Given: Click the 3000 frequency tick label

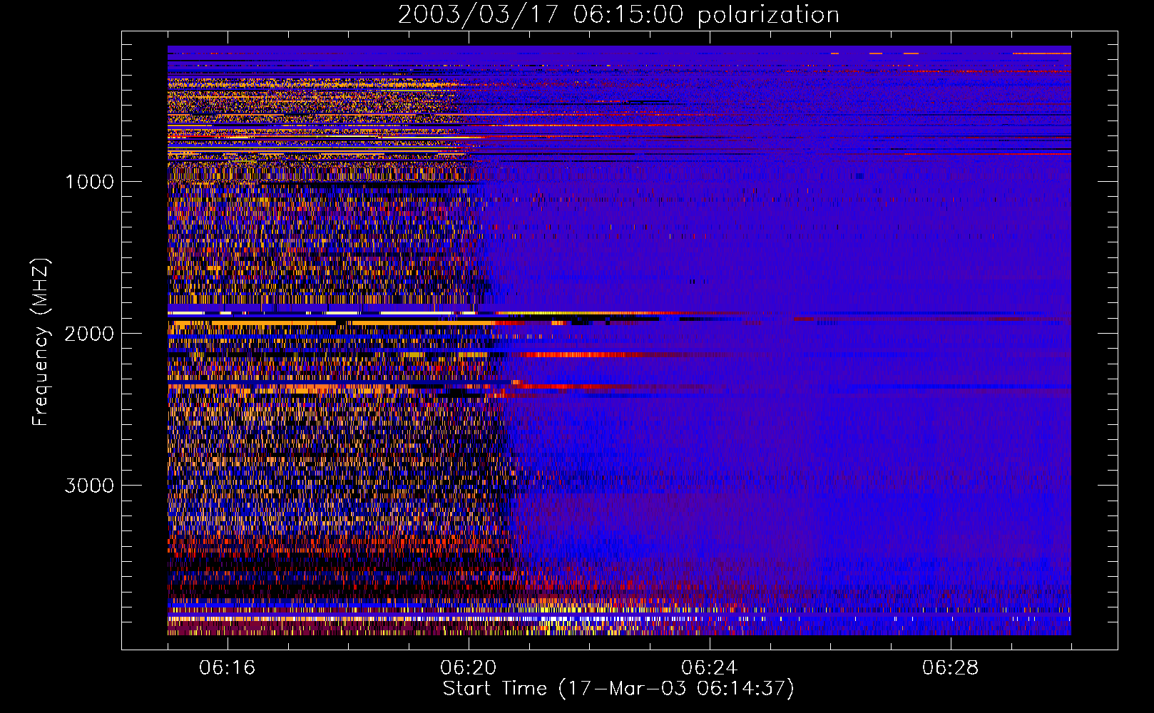Looking at the screenshot, I should [89, 486].
